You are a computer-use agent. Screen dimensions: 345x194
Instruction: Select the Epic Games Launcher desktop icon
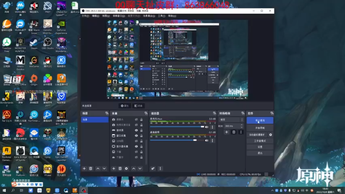point(61,154)
